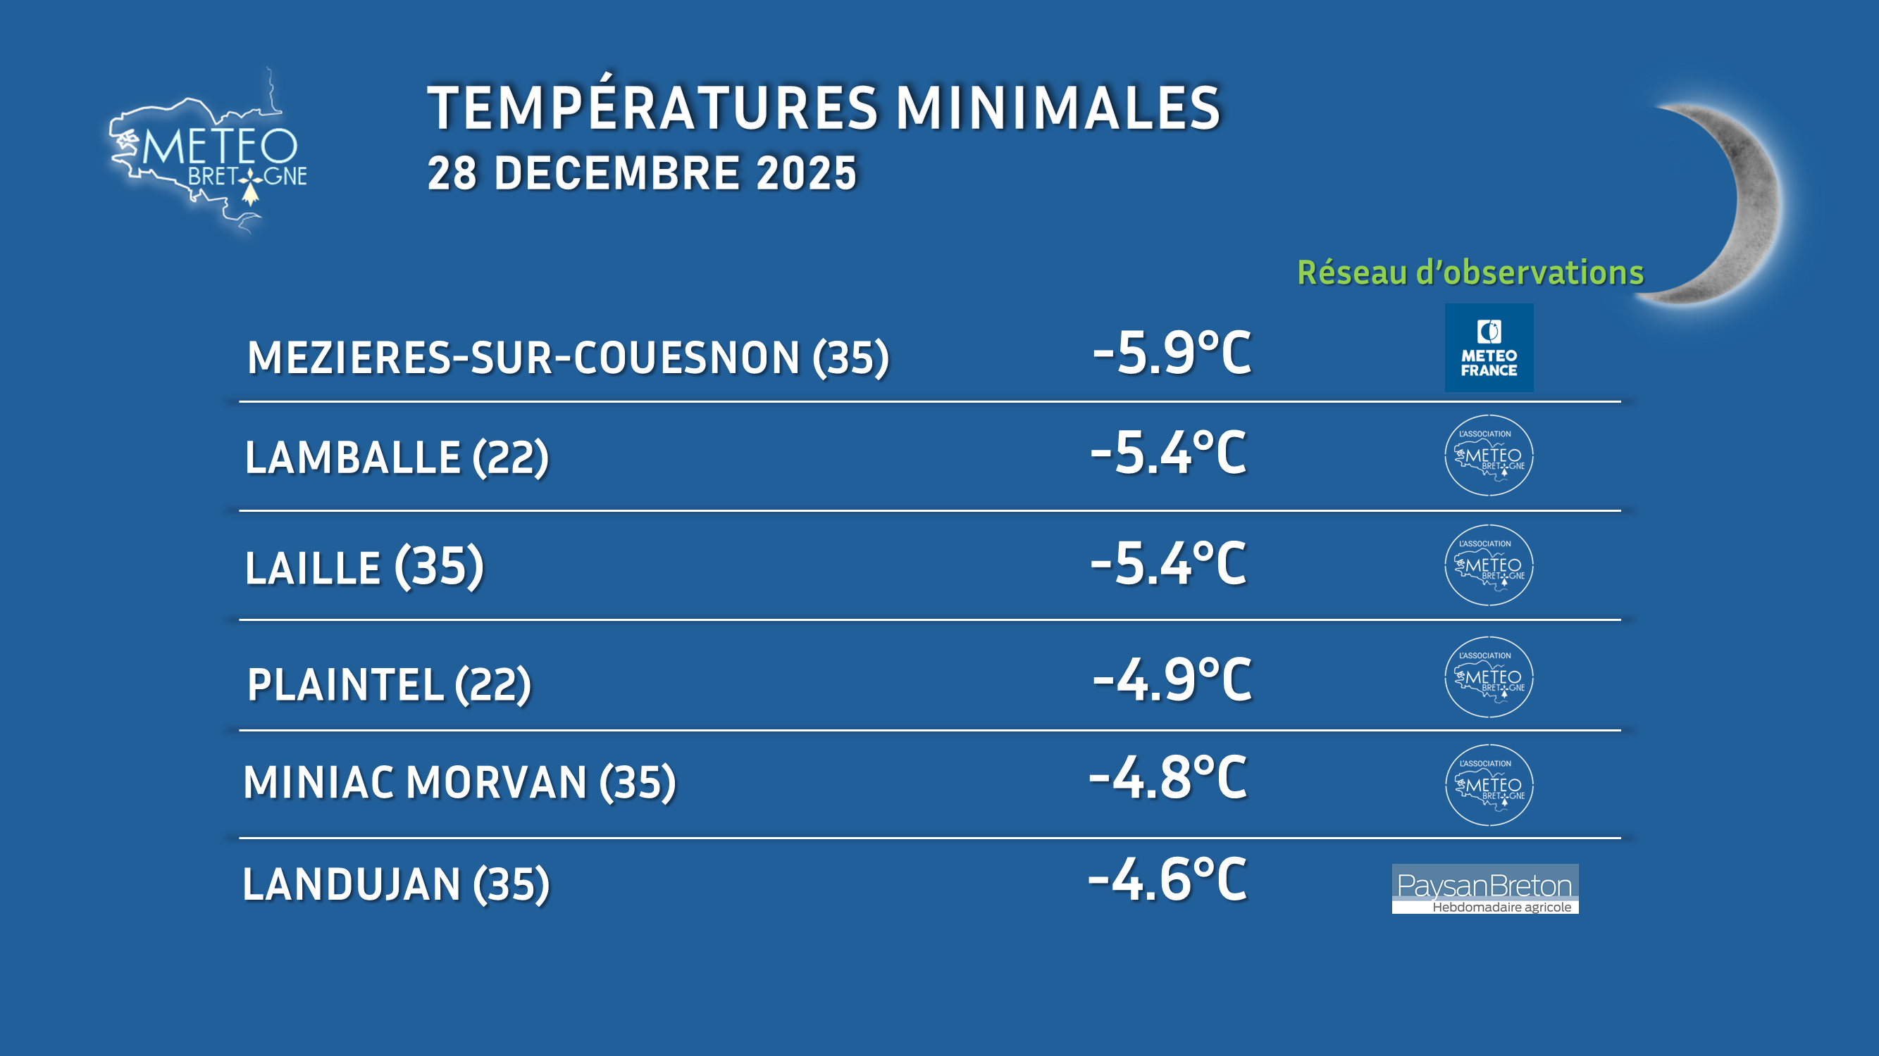Click the Landujan (35) station name
Screen dimensions: 1879x1056
click(x=395, y=885)
